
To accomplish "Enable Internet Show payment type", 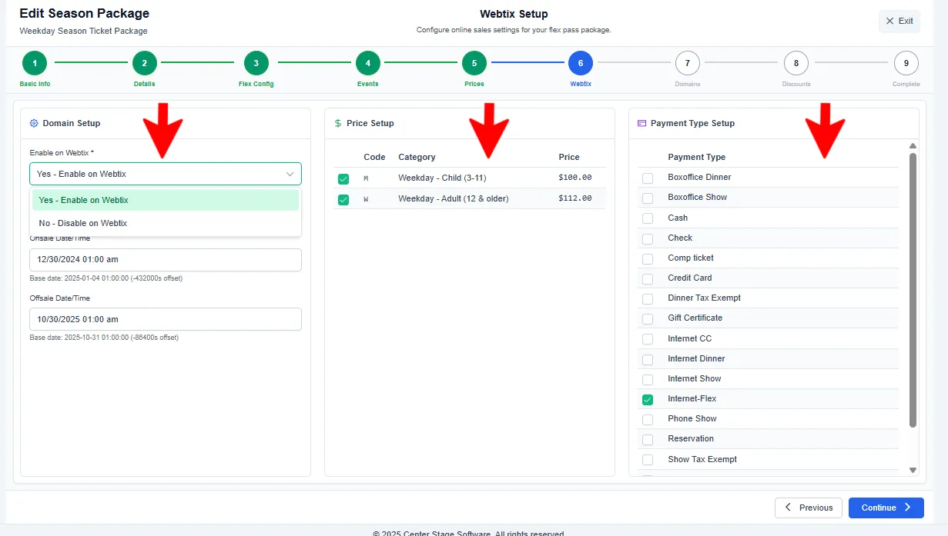I will (648, 379).
